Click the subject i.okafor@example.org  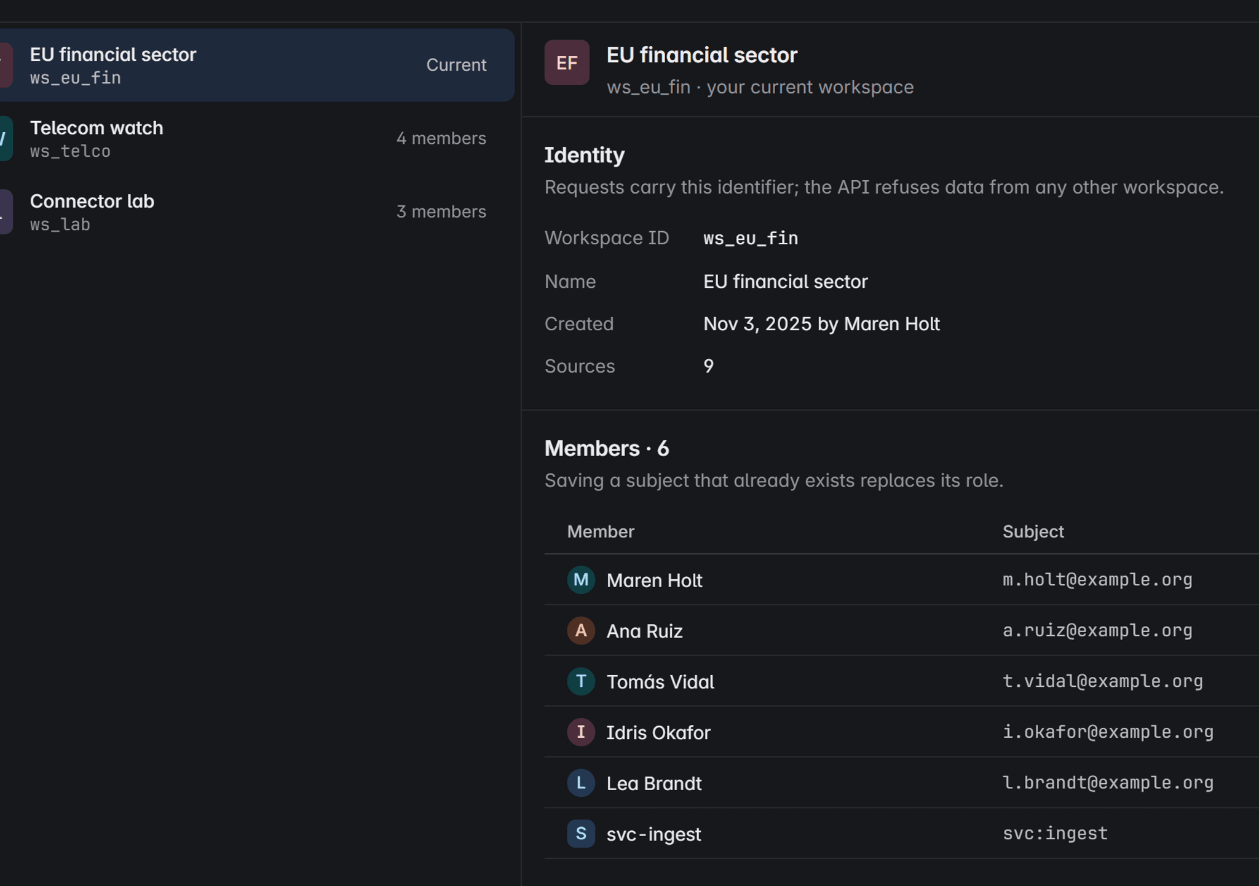pyautogui.click(x=1108, y=732)
